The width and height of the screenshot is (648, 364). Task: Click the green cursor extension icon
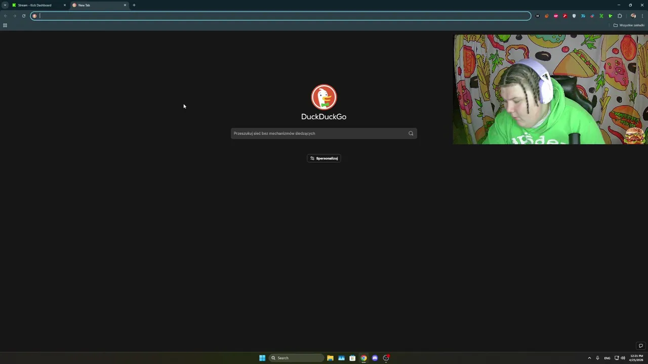[611, 16]
